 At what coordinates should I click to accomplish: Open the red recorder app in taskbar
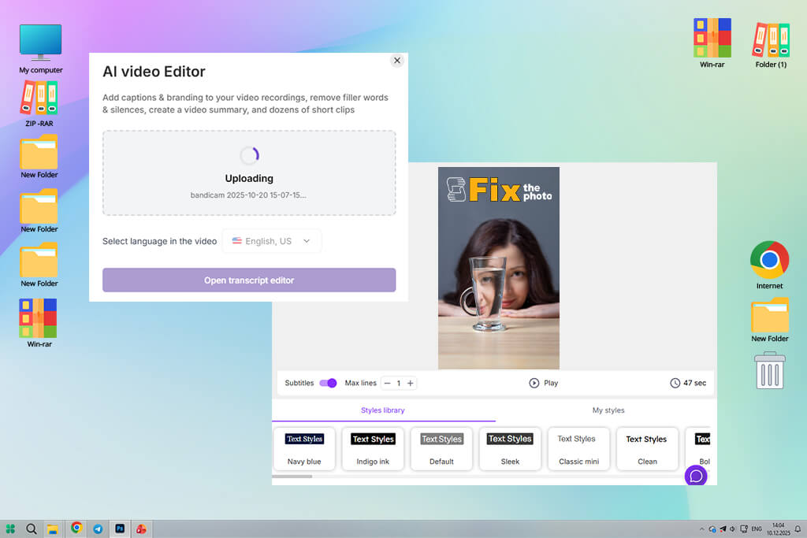tap(141, 529)
